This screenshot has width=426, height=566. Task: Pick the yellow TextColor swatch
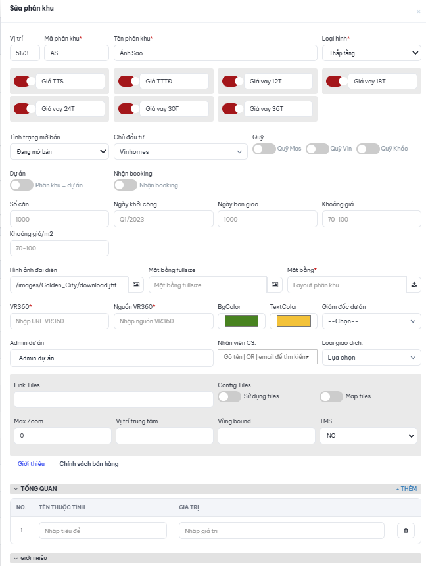(x=293, y=321)
